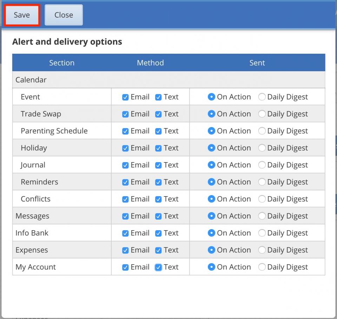The height and width of the screenshot is (319, 337).
Task: Uncheck Text for Info Bank
Action: coord(158,233)
